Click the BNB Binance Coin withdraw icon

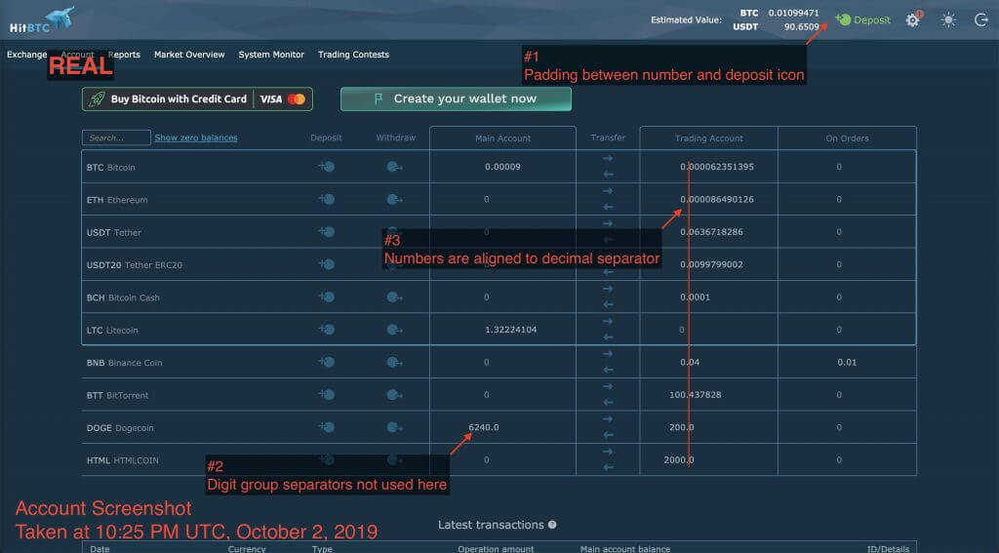click(x=394, y=362)
